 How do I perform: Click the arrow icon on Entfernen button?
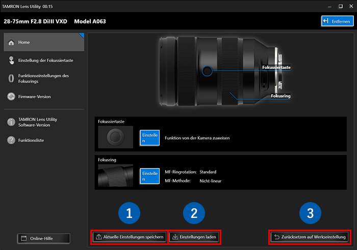click(326, 21)
